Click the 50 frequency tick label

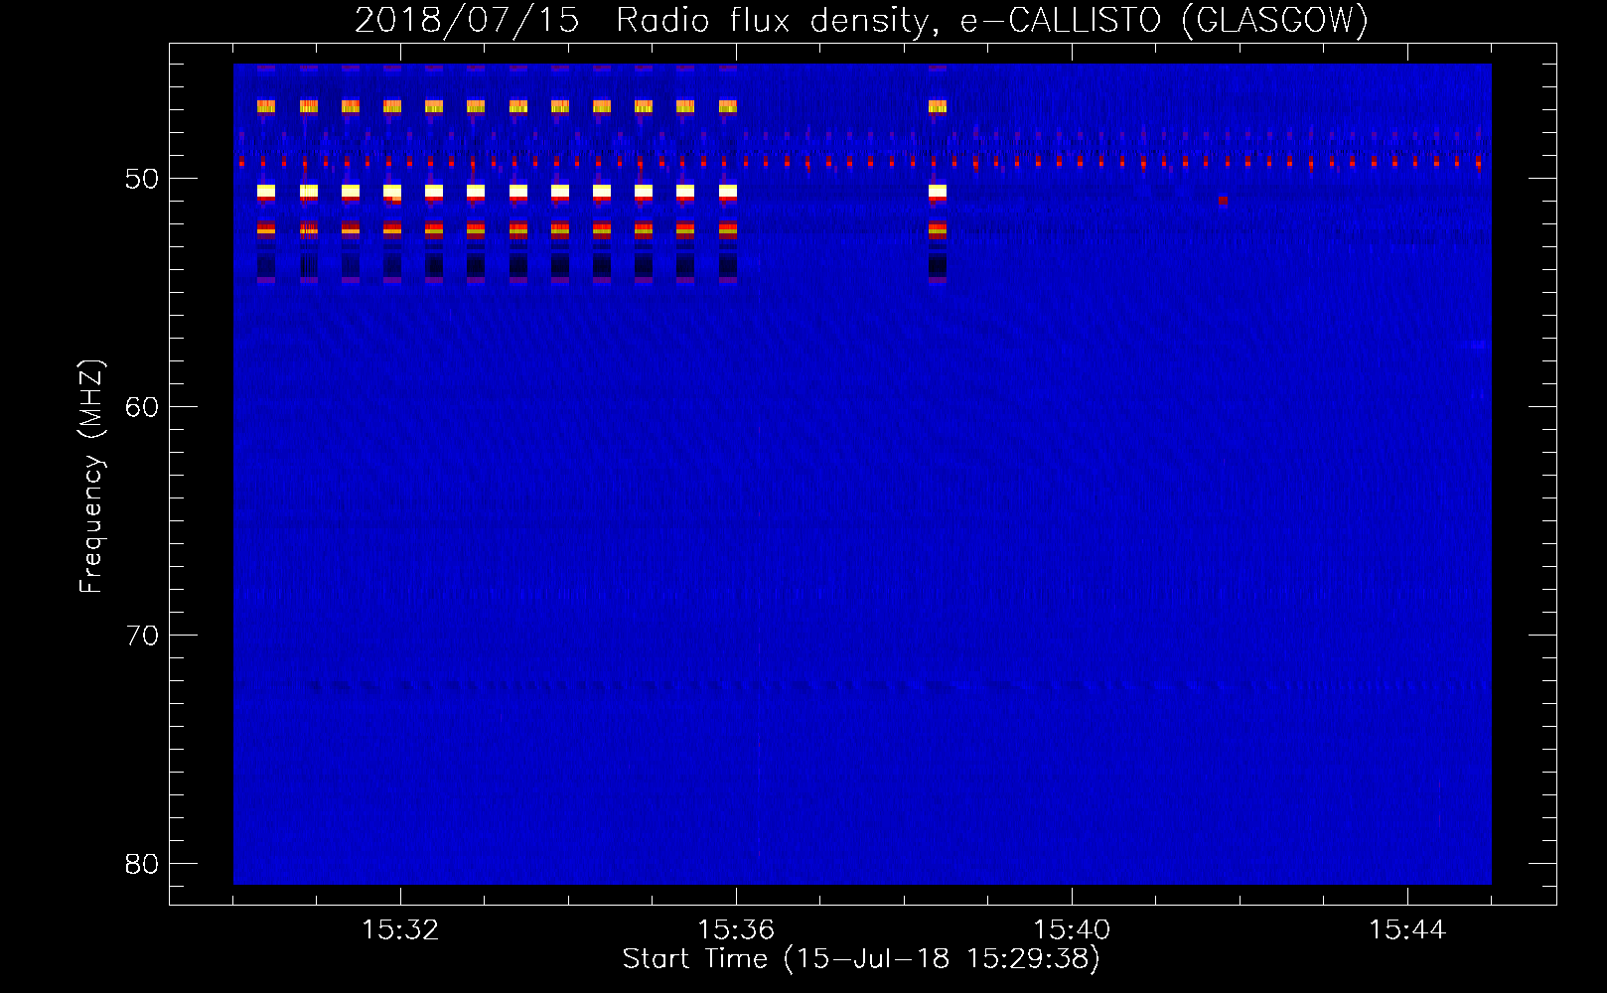coord(142,179)
